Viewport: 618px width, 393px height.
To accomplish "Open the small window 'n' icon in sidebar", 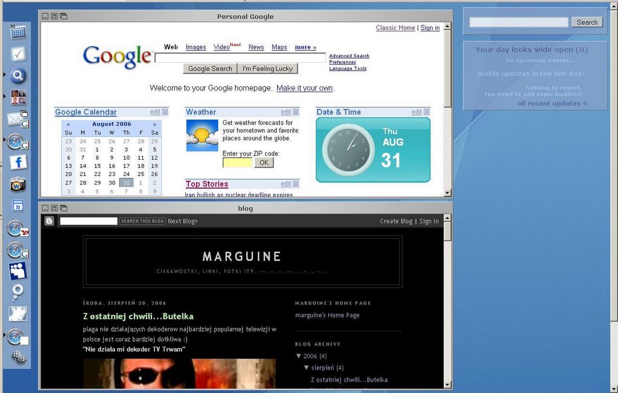I will tap(18, 206).
